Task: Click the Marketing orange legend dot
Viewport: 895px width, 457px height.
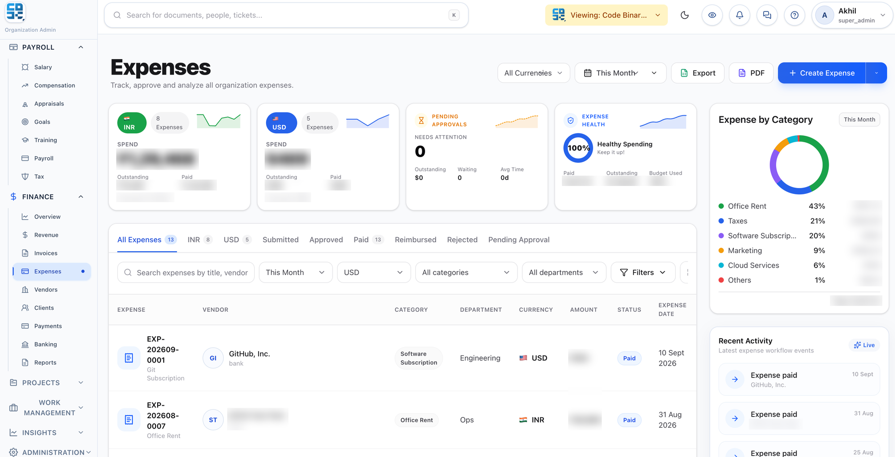Action: [x=721, y=251]
